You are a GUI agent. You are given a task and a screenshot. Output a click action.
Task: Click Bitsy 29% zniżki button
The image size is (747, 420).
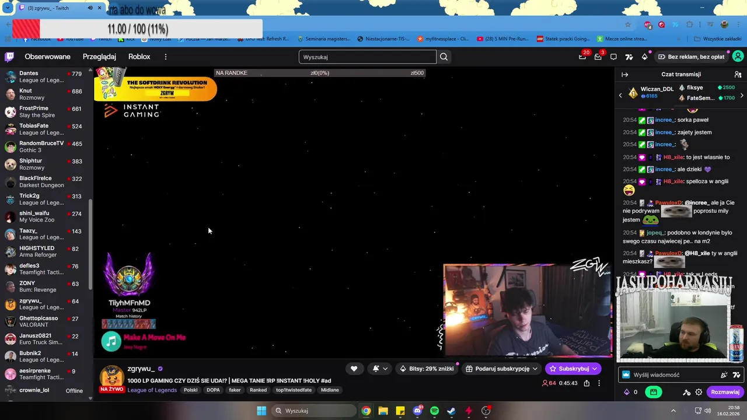click(426, 369)
